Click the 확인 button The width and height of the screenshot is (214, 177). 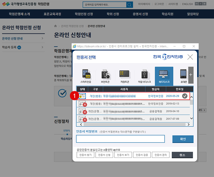tap(183, 139)
